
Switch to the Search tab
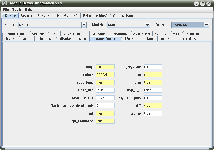click(26, 16)
